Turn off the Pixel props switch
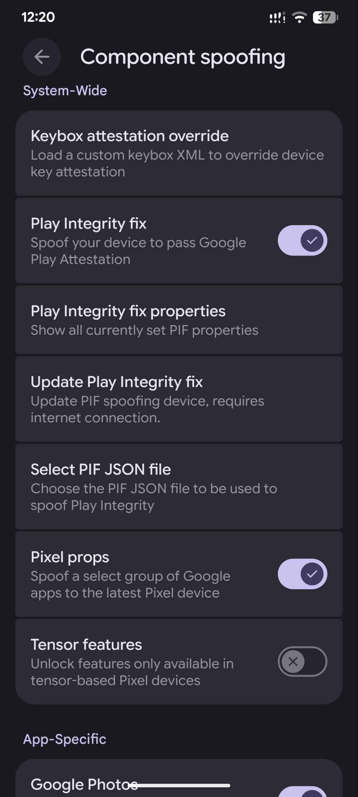This screenshot has height=797, width=358. click(x=302, y=574)
